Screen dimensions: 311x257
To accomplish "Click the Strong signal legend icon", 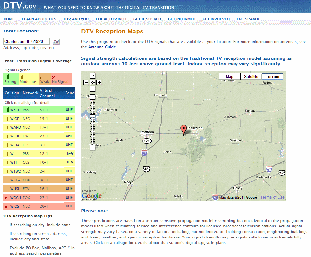I will (7, 76).
